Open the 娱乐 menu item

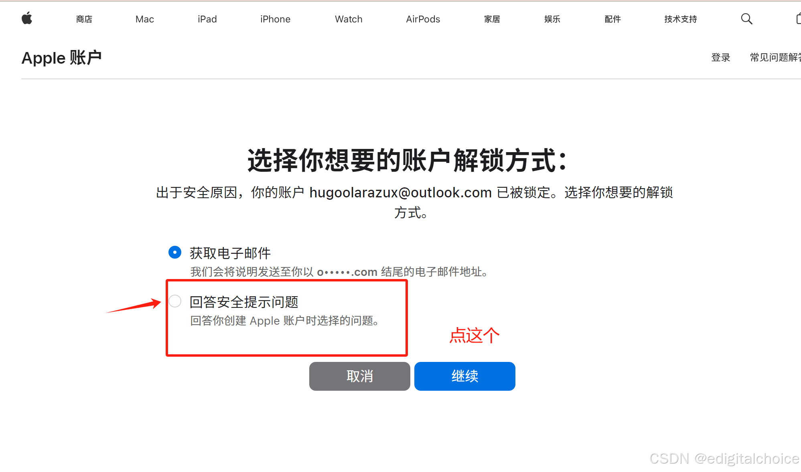point(552,19)
